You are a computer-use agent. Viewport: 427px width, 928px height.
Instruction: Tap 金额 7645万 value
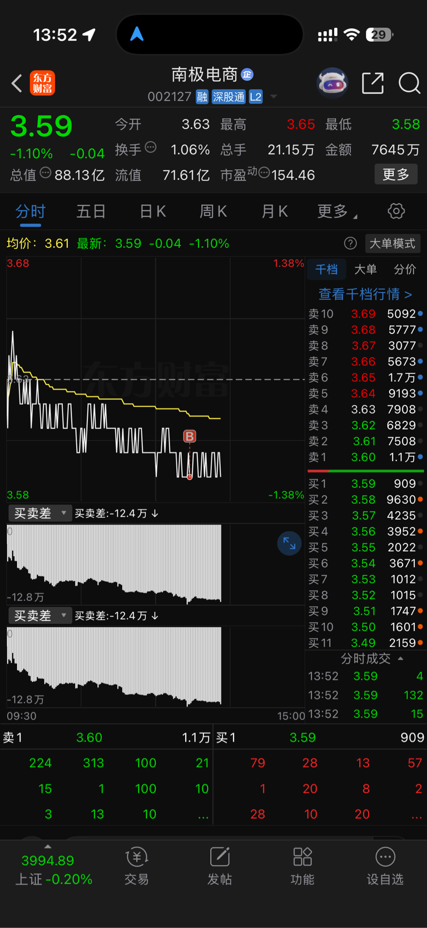395,150
